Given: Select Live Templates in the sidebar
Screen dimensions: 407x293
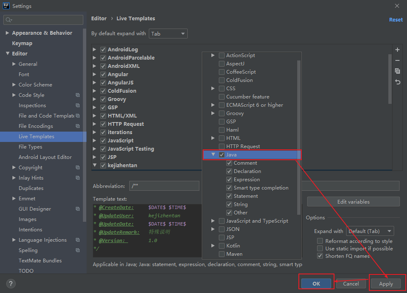Looking at the screenshot, I should point(43,137).
